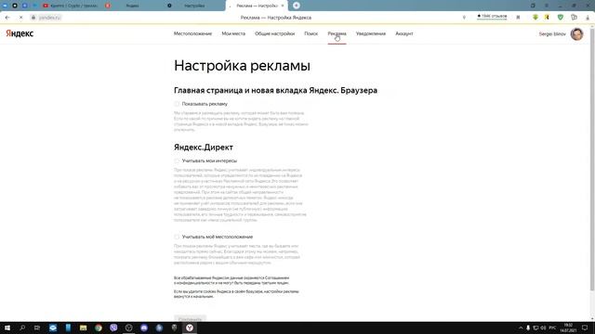Open Yandex Browser taskbar icon
The width and height of the screenshot is (595, 334).
190,328
